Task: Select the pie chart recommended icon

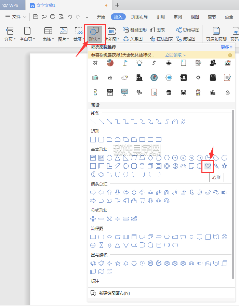Action: (x=110, y=63)
